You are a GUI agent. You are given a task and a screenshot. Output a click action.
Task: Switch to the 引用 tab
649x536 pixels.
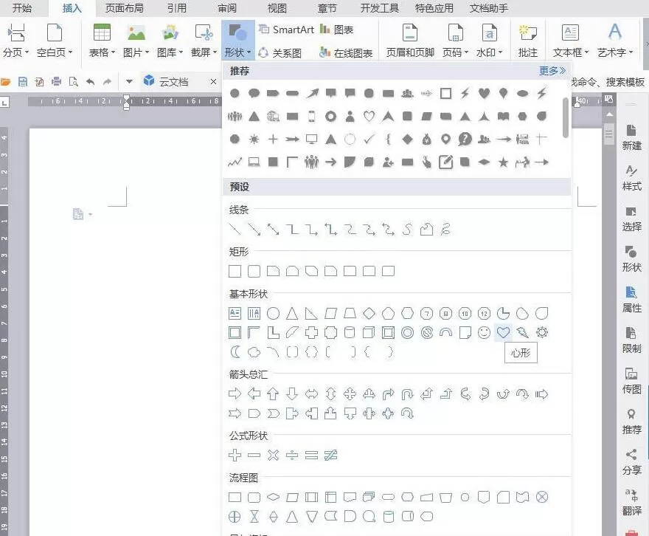(177, 8)
